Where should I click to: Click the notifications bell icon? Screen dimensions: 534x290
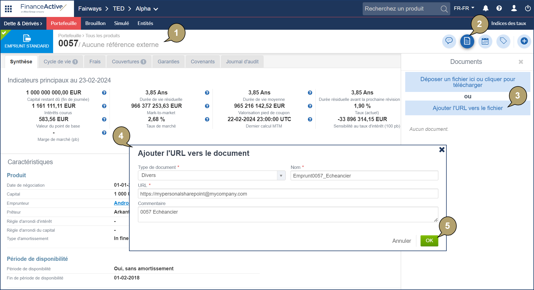coord(486,8)
